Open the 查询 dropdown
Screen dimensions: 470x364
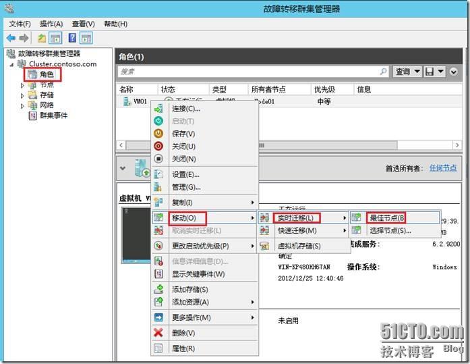(x=407, y=71)
